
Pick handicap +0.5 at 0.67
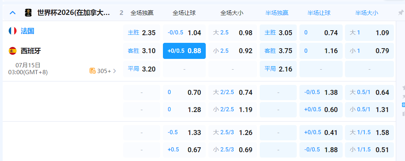point(184,150)
